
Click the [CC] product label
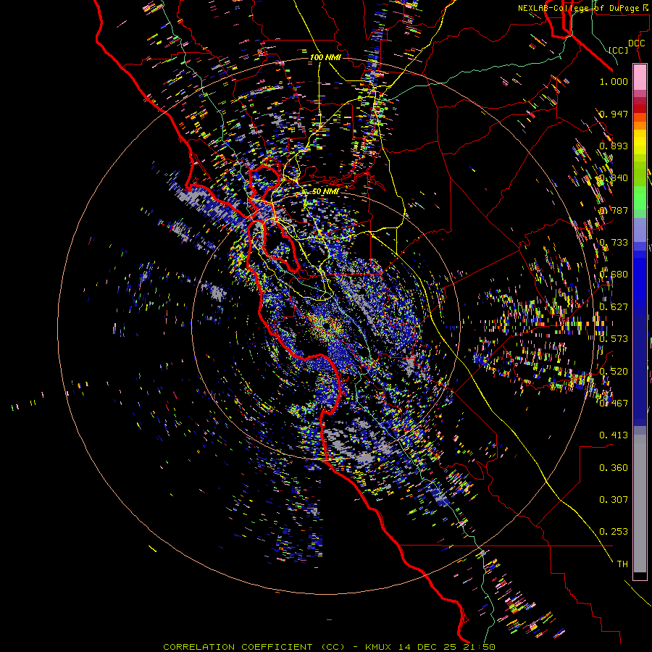pos(618,50)
